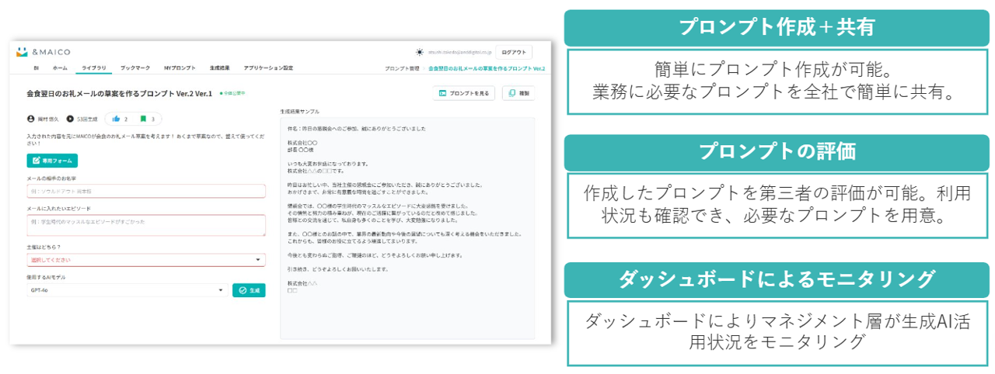Click the メールに入れたいエピソード text field
This screenshot has width=995, height=374.
145,225
